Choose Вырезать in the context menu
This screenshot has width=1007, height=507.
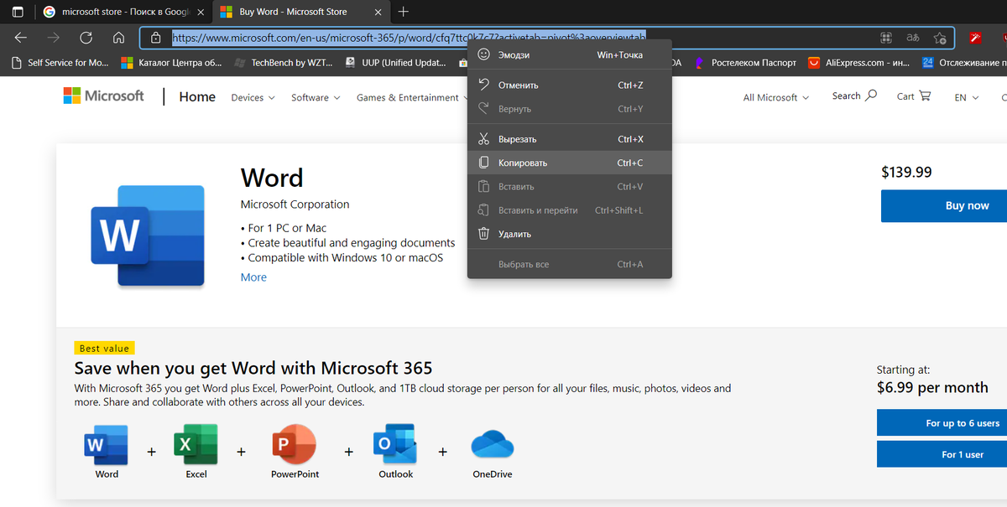click(569, 139)
